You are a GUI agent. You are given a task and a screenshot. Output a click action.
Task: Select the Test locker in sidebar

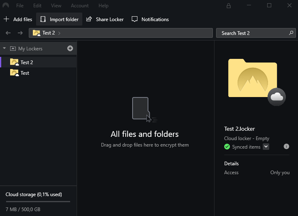pos(39,73)
